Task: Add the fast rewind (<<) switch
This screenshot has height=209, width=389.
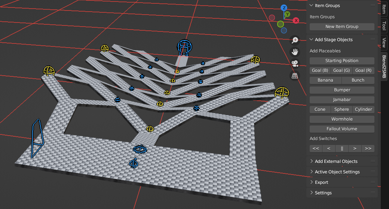Action: pos(316,148)
